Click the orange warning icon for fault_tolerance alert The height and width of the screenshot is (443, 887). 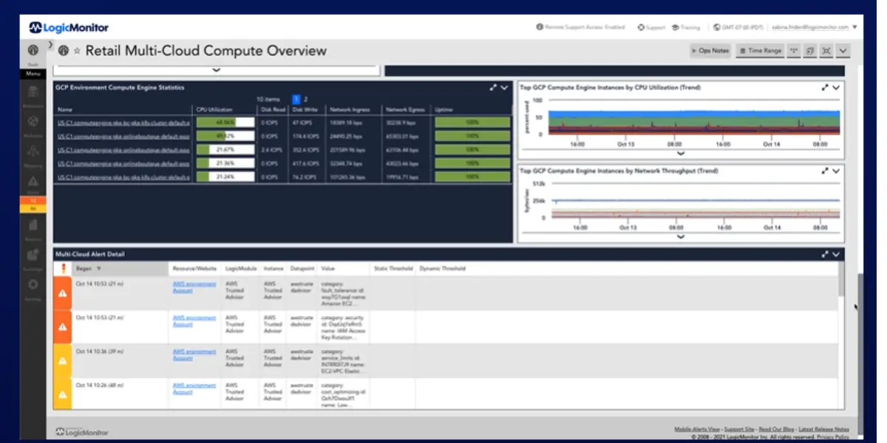[63, 293]
